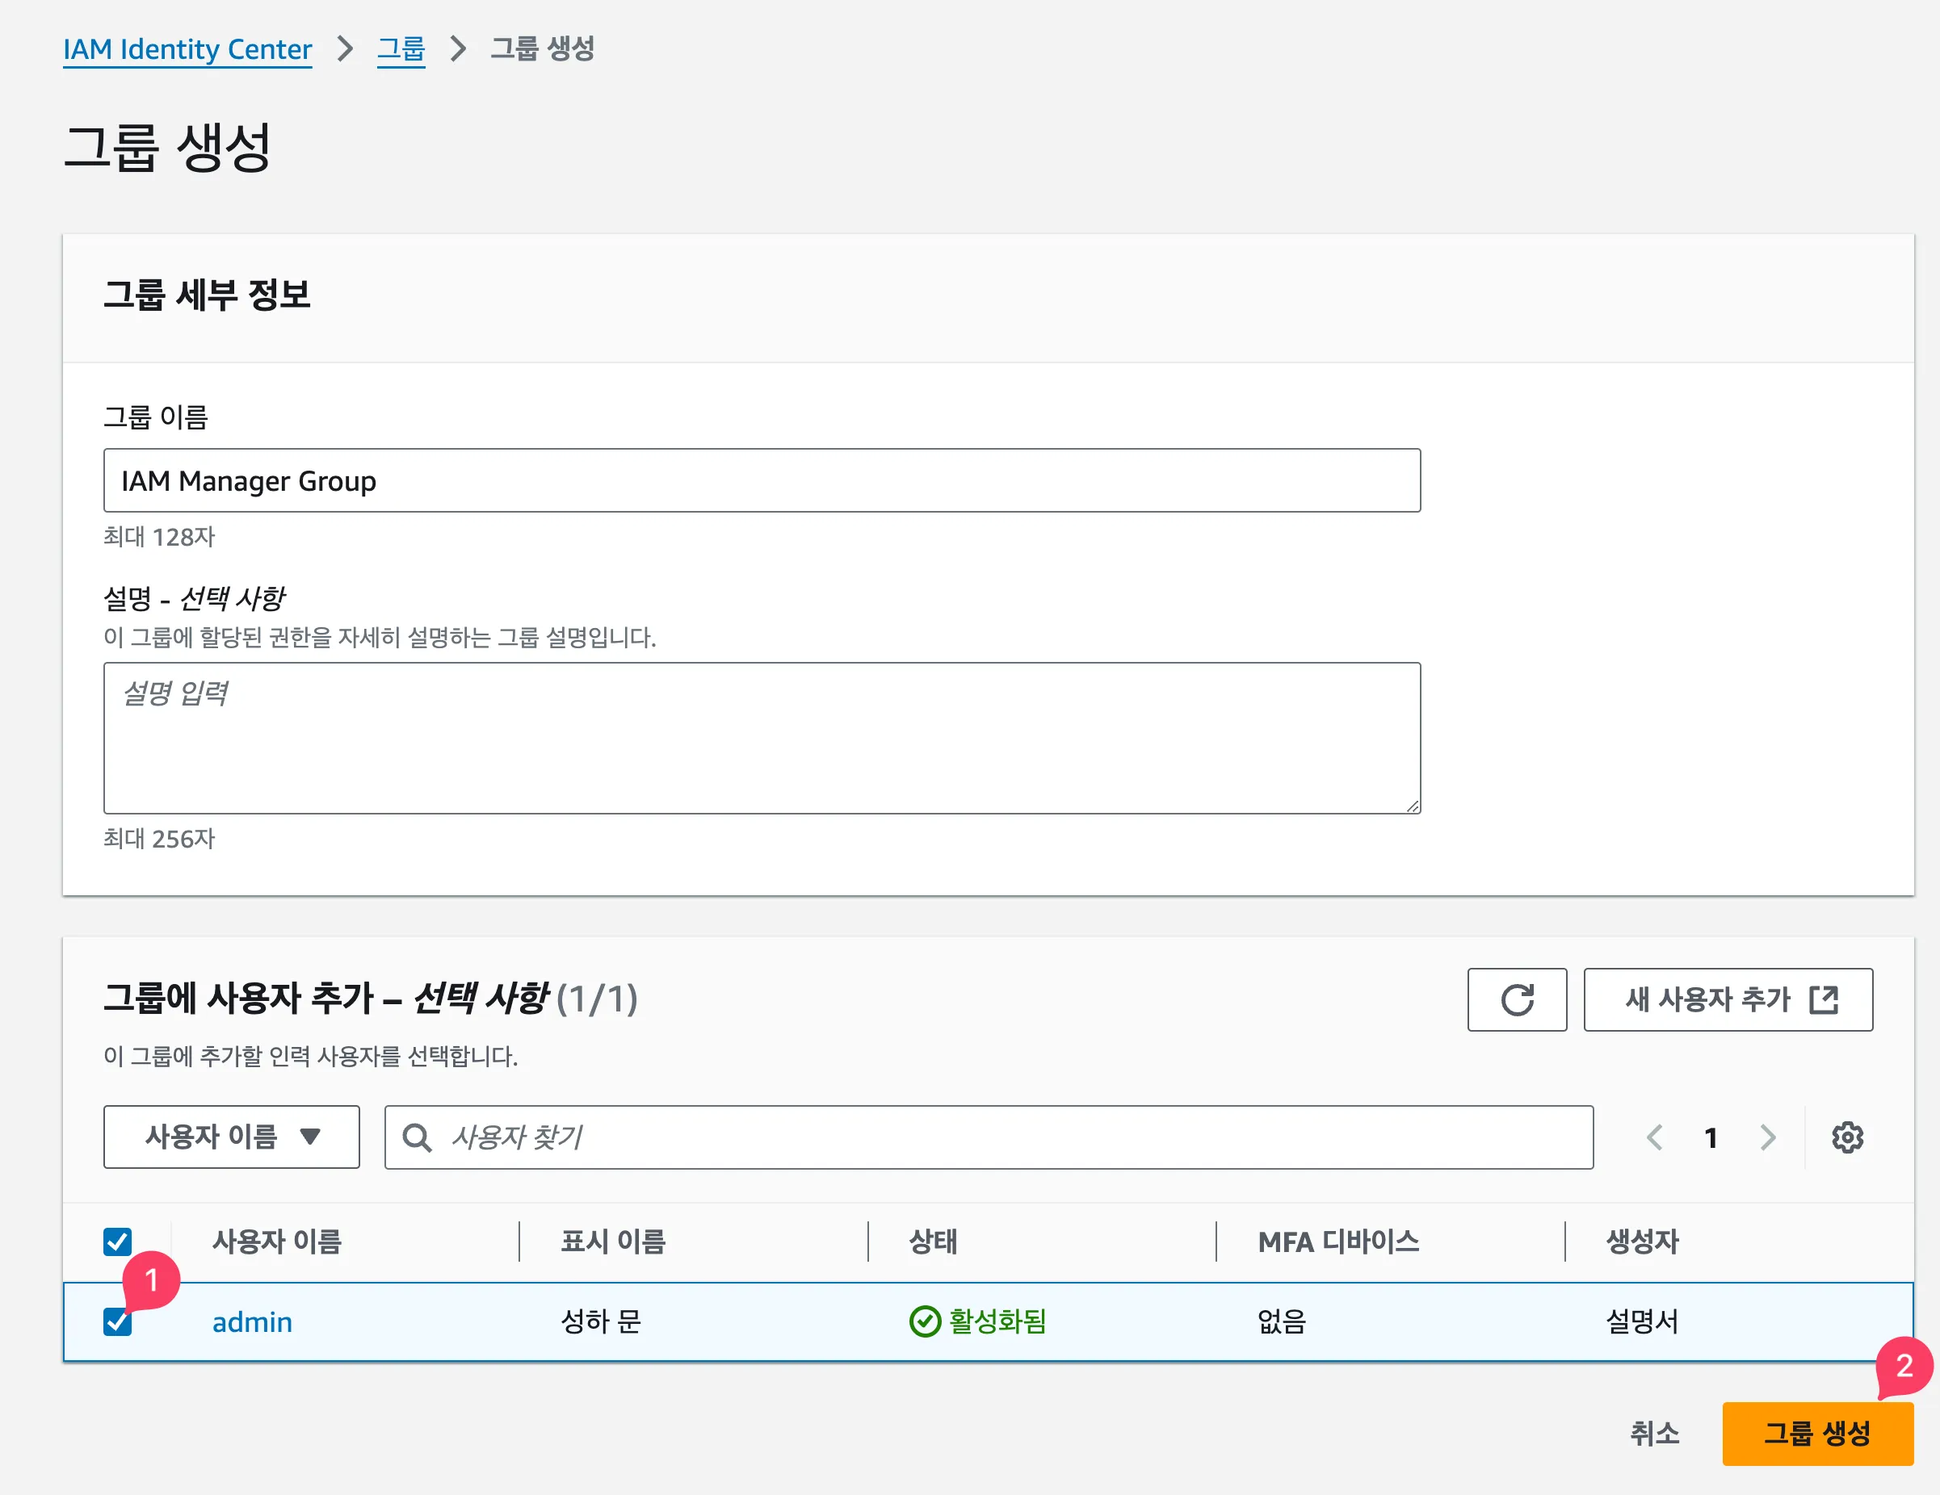Grab the description textarea resize handle
The image size is (1940, 1495).
click(x=1412, y=805)
